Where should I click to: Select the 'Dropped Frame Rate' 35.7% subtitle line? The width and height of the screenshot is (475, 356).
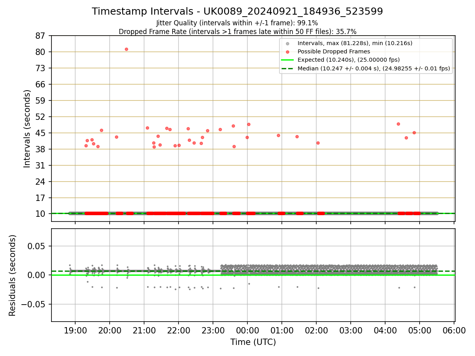coord(237,31)
